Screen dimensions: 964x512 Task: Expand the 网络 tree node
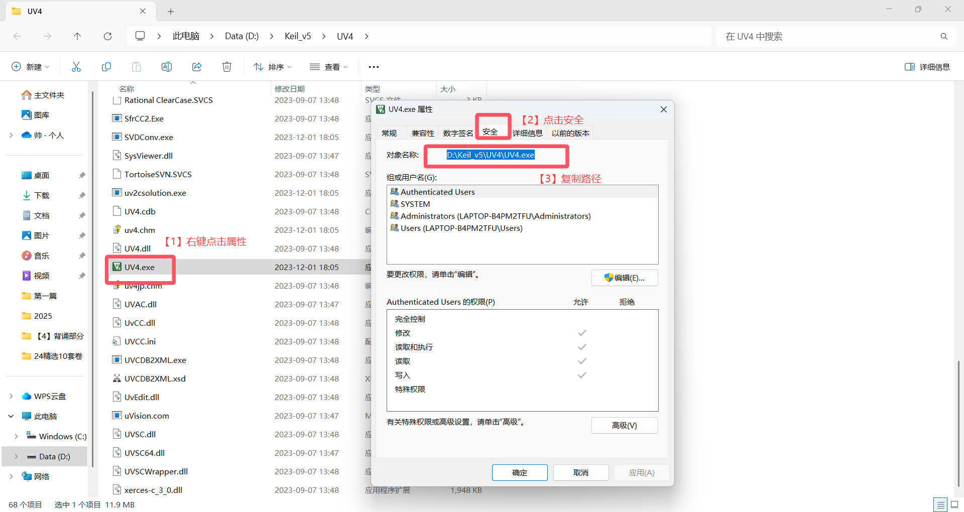[x=11, y=477]
